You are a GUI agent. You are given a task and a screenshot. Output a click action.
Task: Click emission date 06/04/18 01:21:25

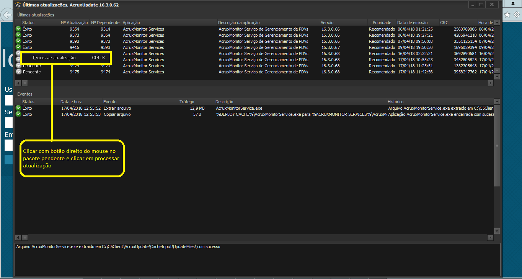pyautogui.click(x=415, y=29)
